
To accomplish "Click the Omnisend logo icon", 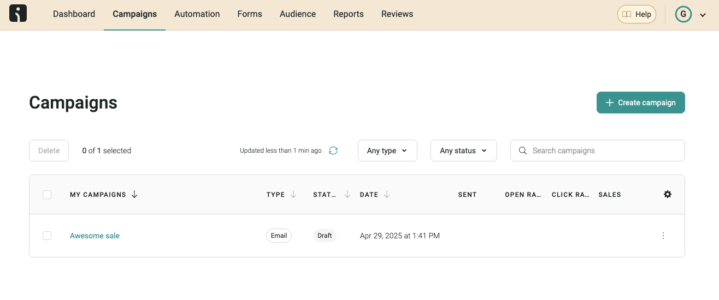I will [x=18, y=14].
